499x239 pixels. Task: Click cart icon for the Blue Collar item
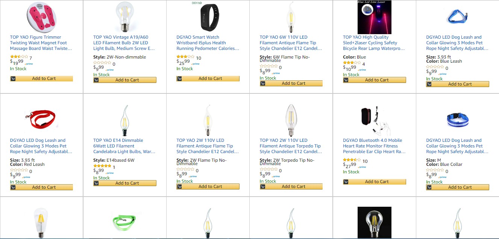tap(429, 187)
